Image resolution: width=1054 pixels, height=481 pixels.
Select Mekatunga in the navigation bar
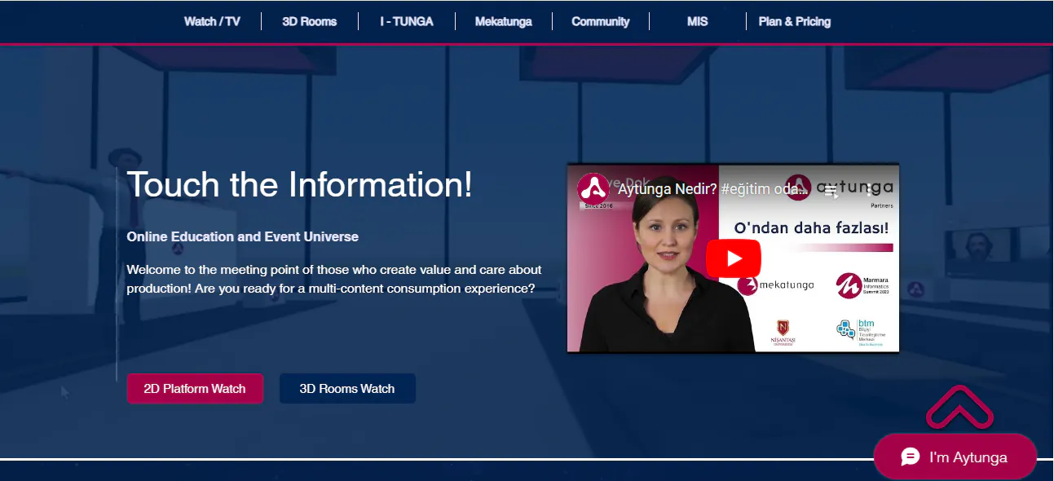point(504,21)
